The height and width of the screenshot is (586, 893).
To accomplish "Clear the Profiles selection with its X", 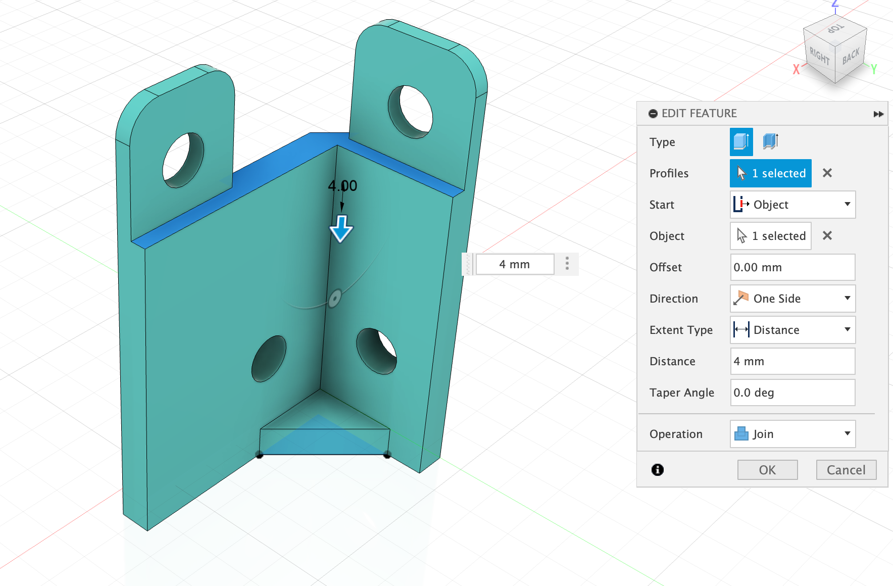I will pyautogui.click(x=827, y=173).
